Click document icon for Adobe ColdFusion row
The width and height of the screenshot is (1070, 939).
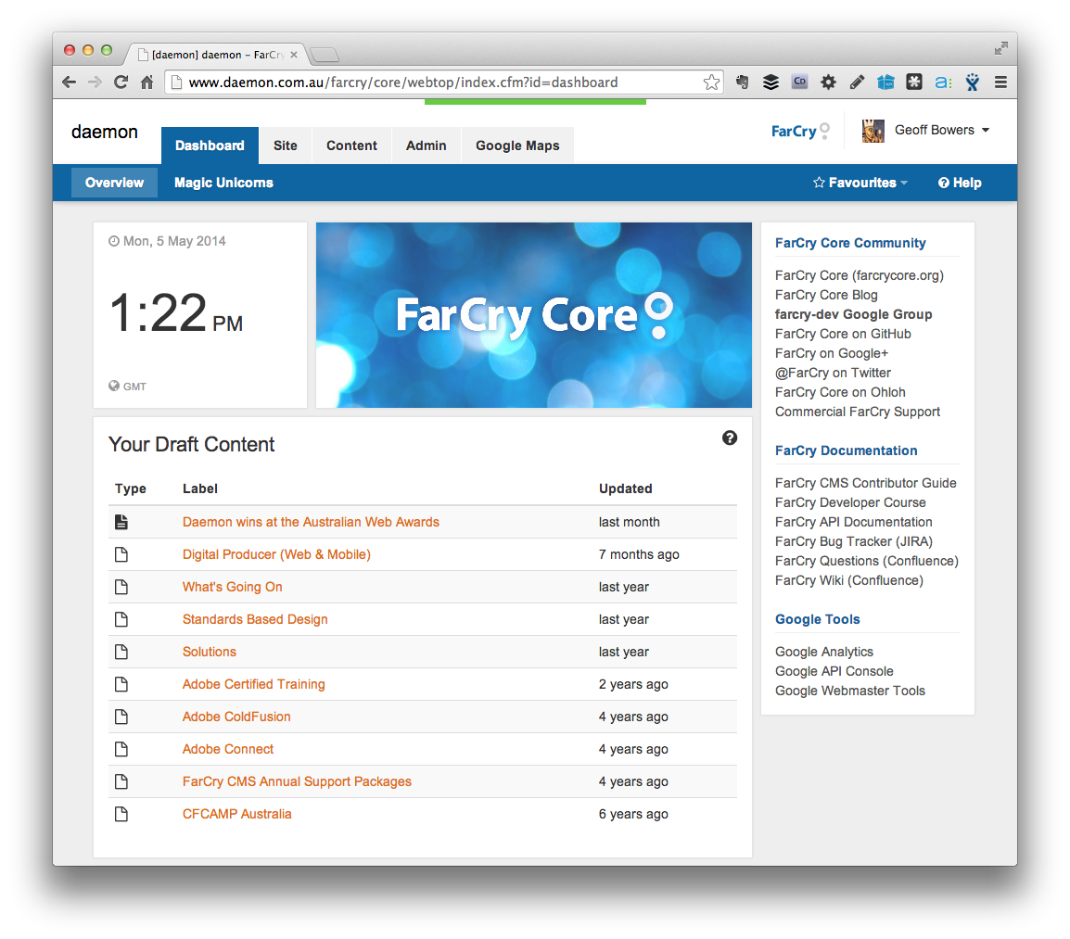pos(121,717)
